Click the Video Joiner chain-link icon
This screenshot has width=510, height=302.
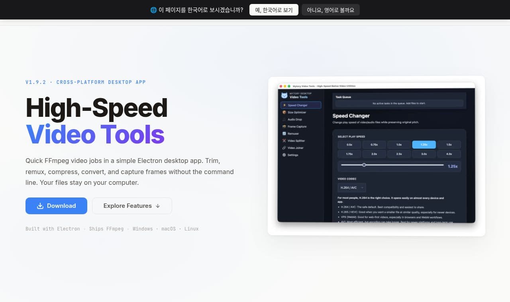point(284,148)
